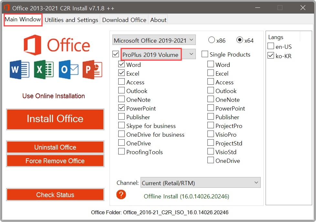This screenshot has width=316, height=222.
Task: Click the Check Status button
Action: pyautogui.click(x=55, y=195)
